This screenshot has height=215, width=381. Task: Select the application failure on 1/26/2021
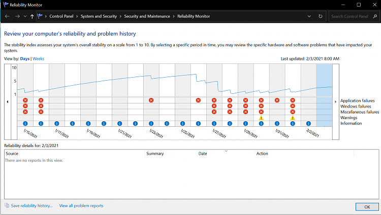click(198, 100)
